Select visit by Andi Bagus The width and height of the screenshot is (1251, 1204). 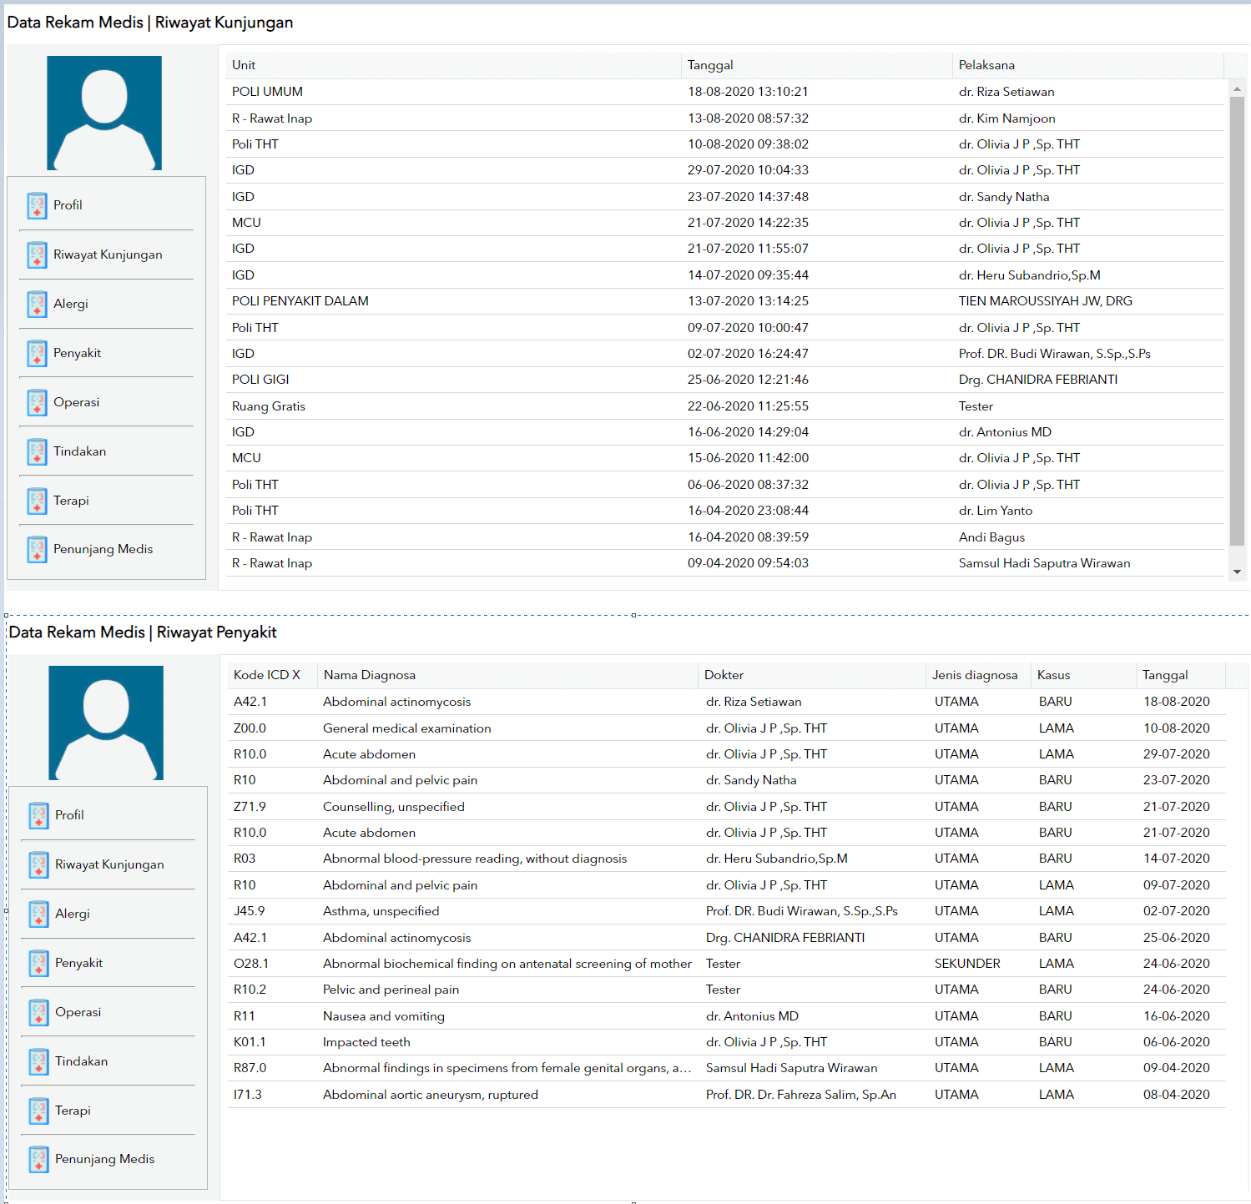tap(725, 537)
